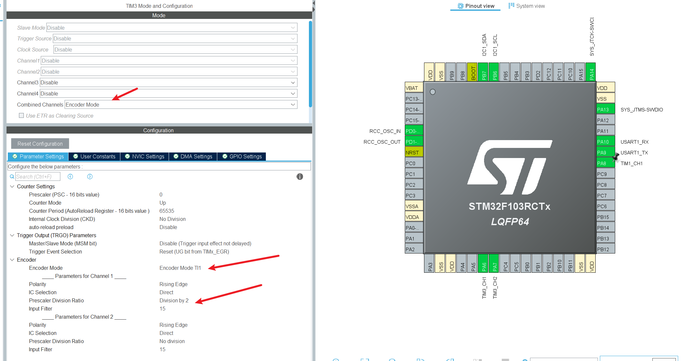The image size is (685, 361).
Task: Click the info icon in the parameter settings
Action: click(299, 177)
